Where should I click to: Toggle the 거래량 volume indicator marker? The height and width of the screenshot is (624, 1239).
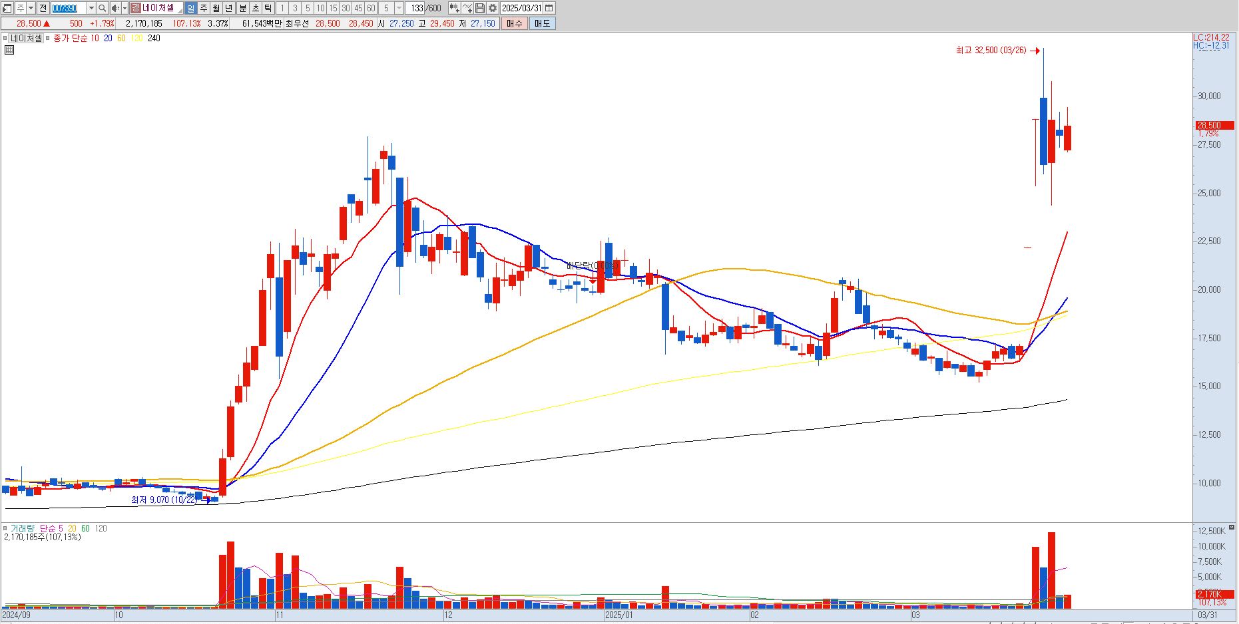tap(5, 529)
